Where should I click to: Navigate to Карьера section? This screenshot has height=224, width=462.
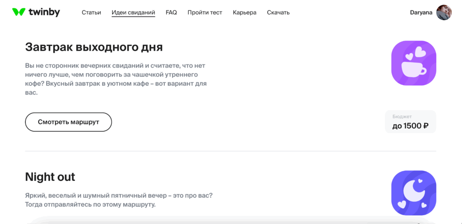point(245,13)
